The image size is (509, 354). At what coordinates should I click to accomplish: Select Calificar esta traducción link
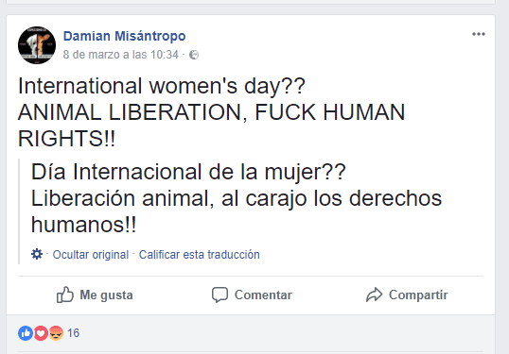[x=200, y=255]
